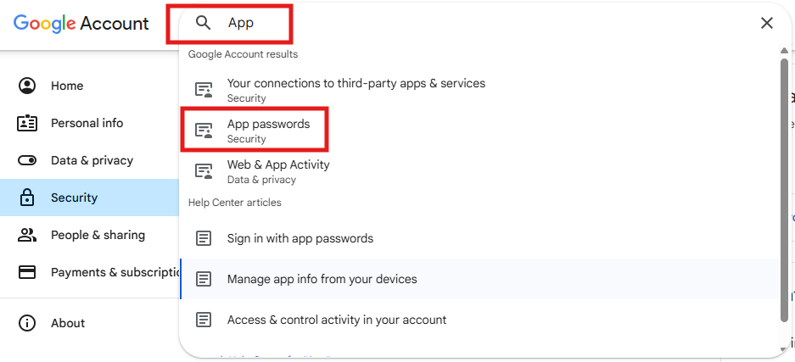The height and width of the screenshot is (362, 795).
Task: Select the App passwords search result
Action: coord(268,130)
